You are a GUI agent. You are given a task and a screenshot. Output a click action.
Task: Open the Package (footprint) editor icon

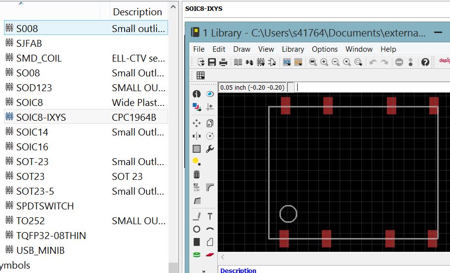click(x=261, y=62)
